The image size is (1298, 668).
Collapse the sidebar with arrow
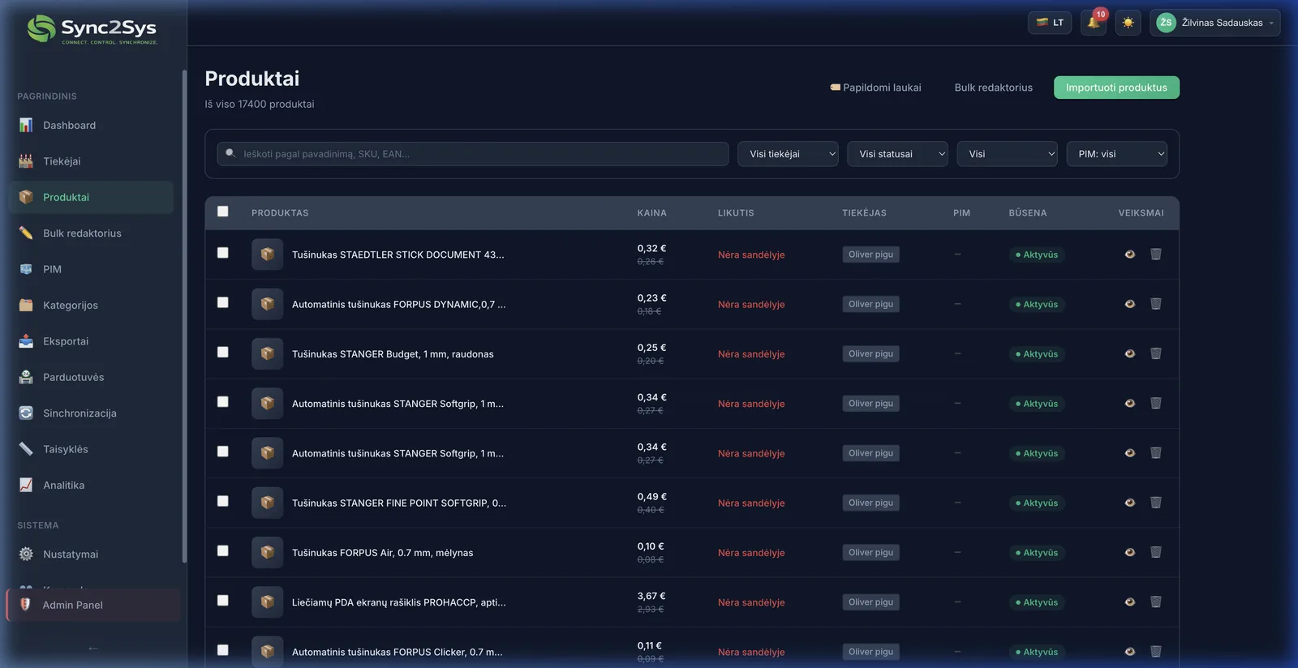(92, 648)
